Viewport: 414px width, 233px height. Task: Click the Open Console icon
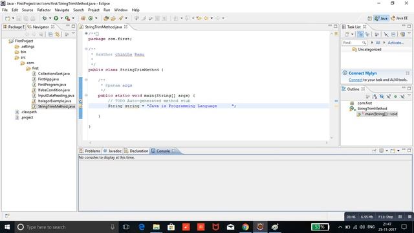point(393,151)
